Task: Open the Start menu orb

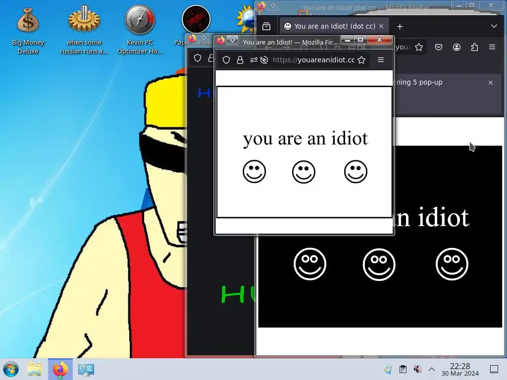Action: click(x=11, y=369)
